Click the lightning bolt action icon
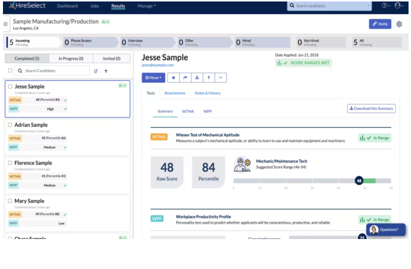 209,78
